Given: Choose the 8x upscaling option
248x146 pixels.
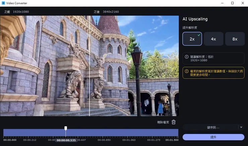Looking at the screenshot, I should (x=235, y=39).
